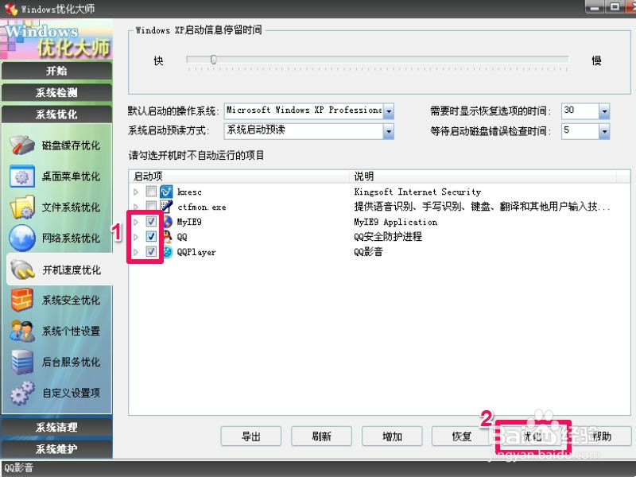Switch to the 系统清理 section
The height and width of the screenshot is (477, 636).
pos(56,428)
